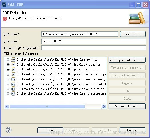Click Add External JARs... button
150x138 pixels.
127,60
